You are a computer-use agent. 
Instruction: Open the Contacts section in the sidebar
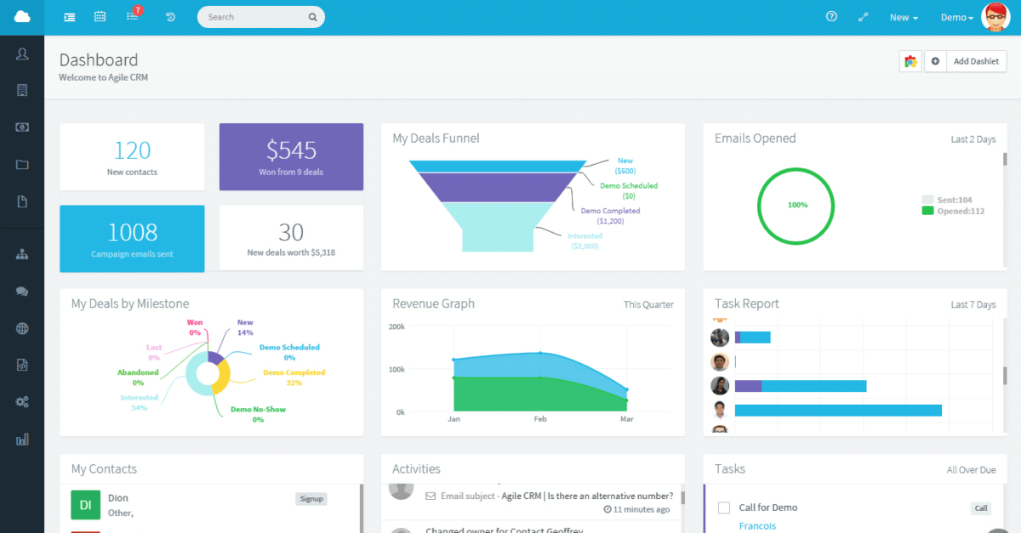click(x=23, y=53)
